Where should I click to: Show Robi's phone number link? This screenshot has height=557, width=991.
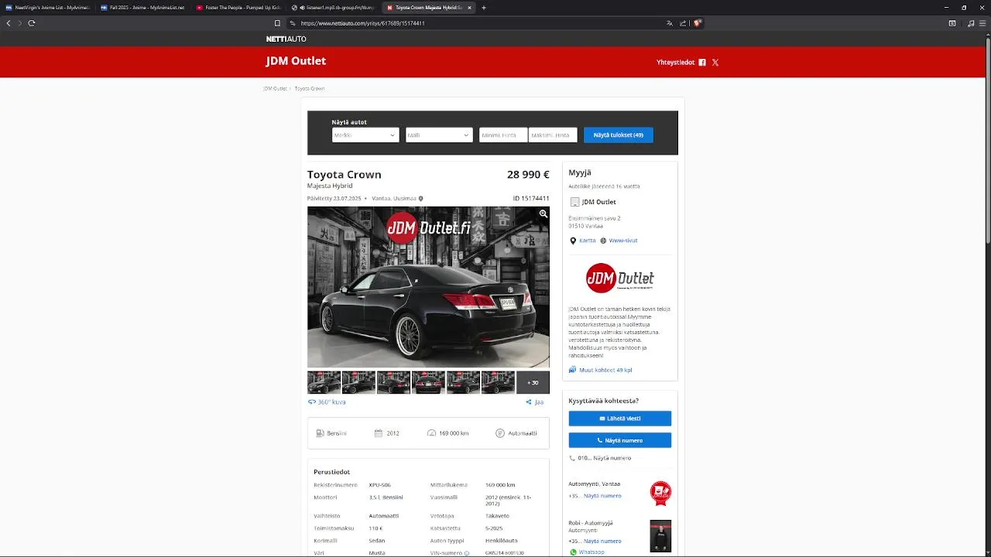point(602,541)
